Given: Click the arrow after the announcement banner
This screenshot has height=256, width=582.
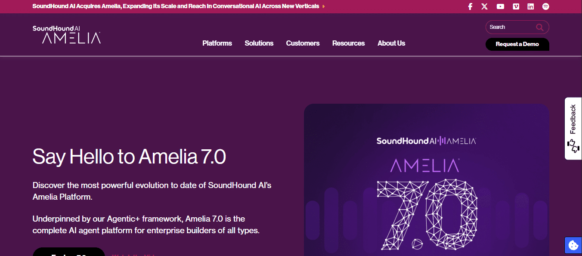Looking at the screenshot, I should click(x=324, y=6).
